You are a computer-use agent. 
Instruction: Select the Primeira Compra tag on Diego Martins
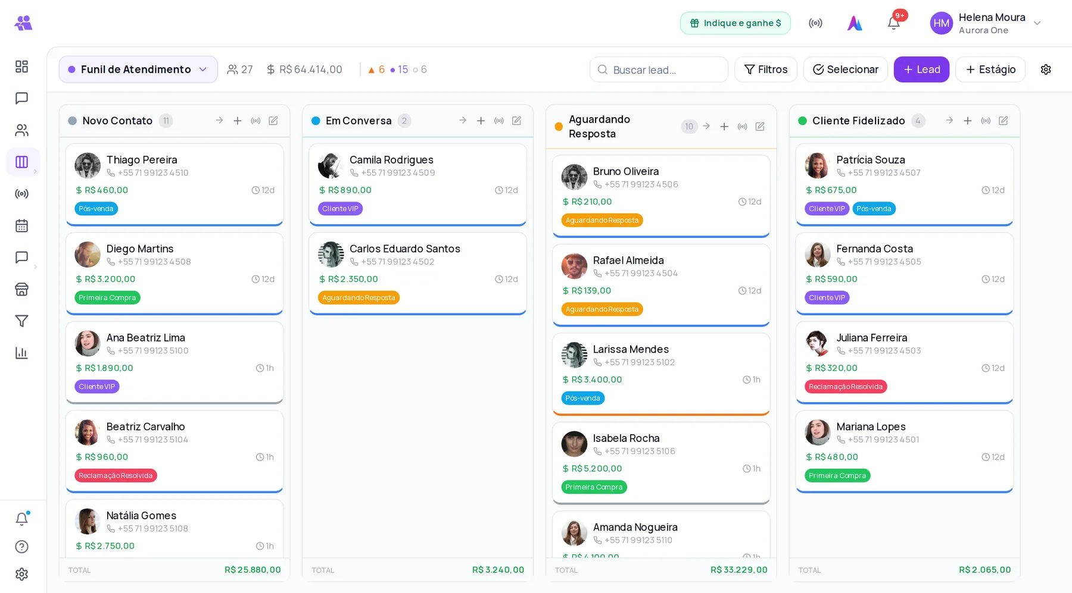[107, 297]
